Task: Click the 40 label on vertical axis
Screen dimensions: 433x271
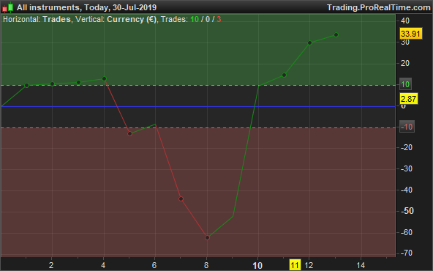Action: (405, 21)
